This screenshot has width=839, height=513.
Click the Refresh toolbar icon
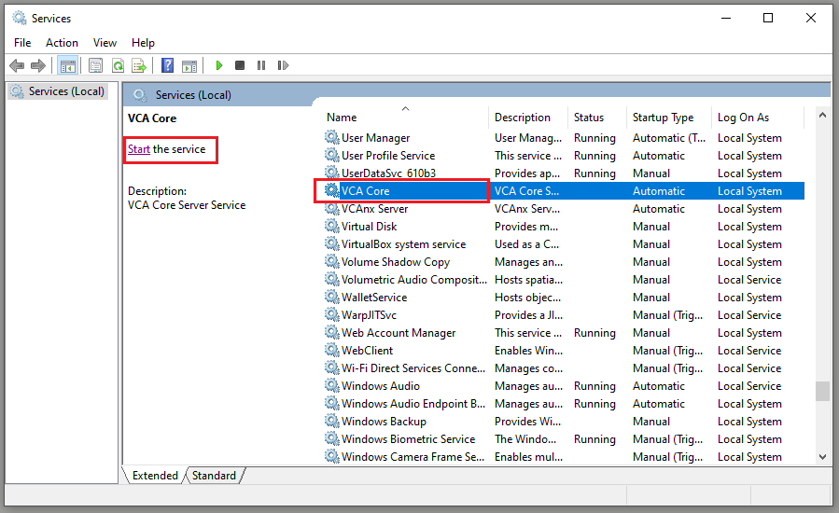tap(118, 65)
